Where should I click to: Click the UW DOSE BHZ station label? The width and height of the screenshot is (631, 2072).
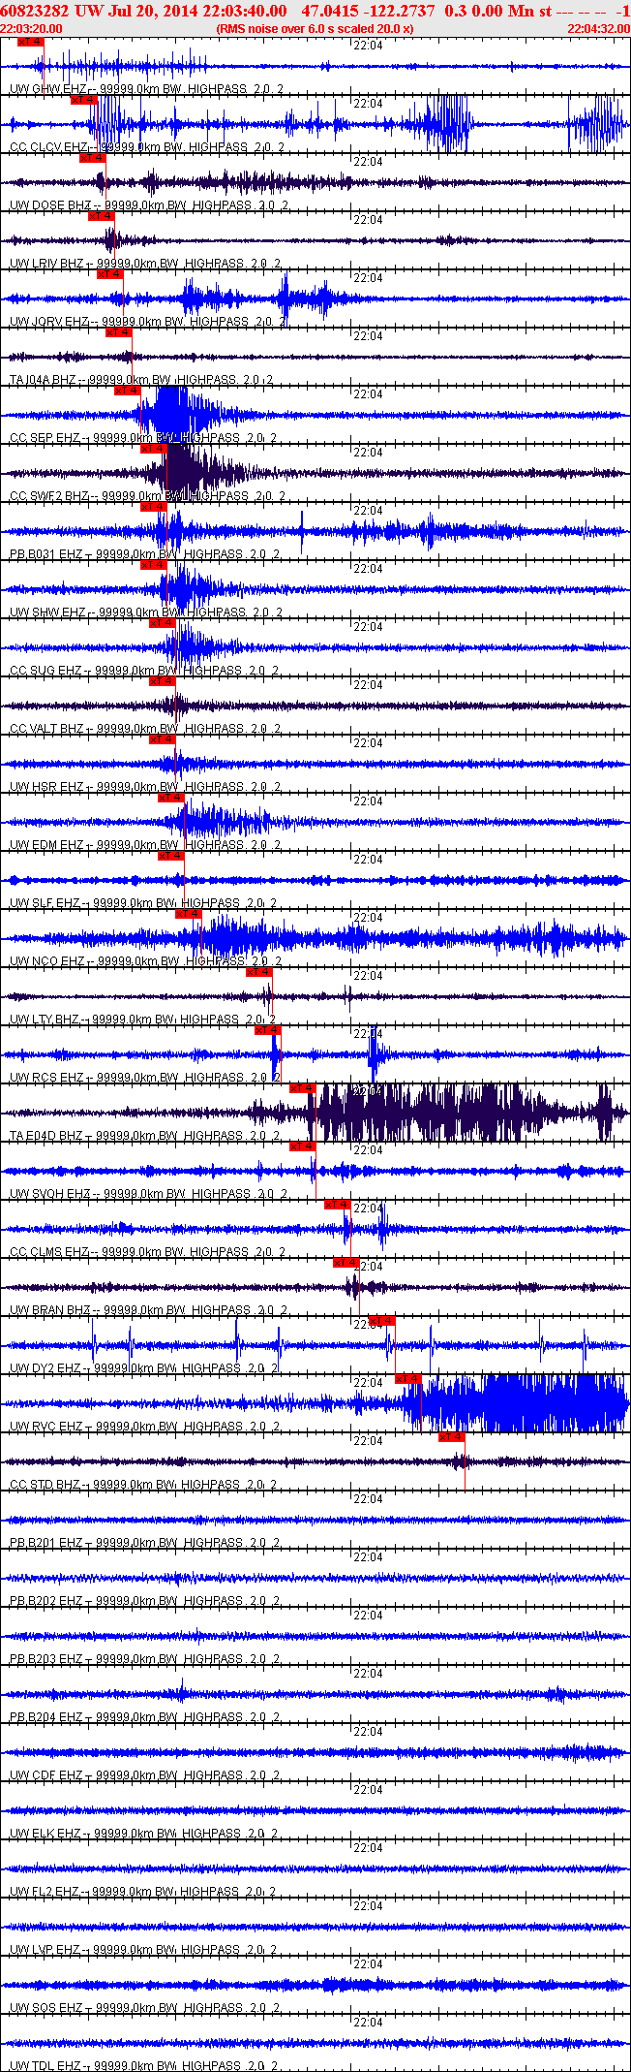50,205
